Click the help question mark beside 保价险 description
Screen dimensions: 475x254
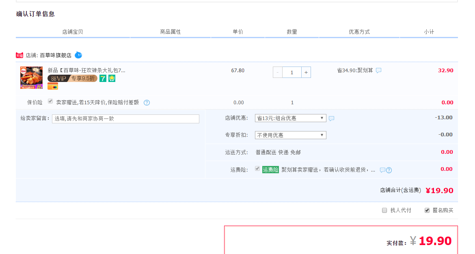tap(147, 103)
